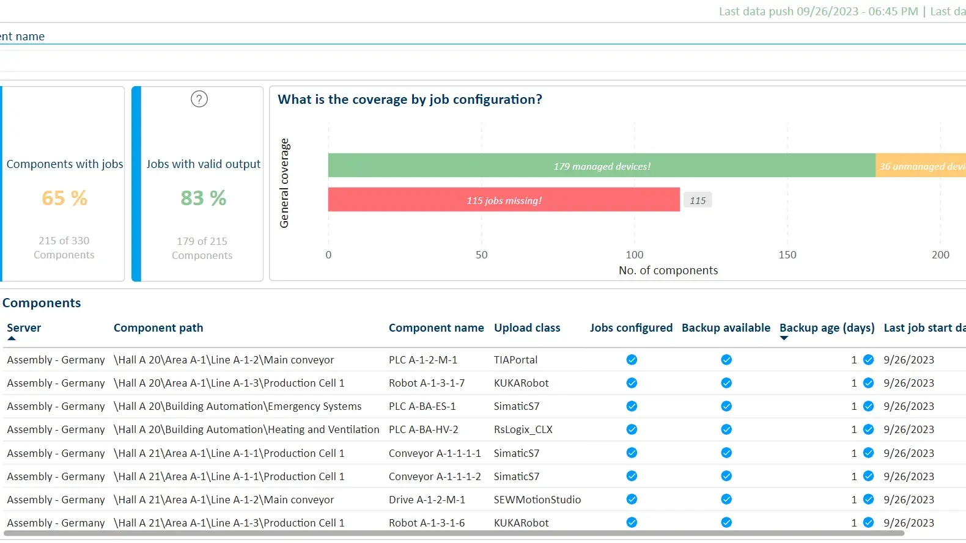
Task: Click Backup available checkmark for PLC A-BA-ES-1
Action: click(x=726, y=406)
